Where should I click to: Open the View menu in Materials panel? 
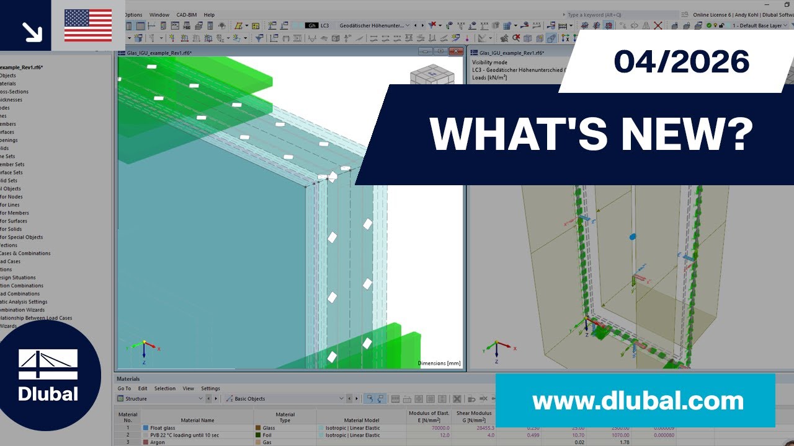click(188, 388)
